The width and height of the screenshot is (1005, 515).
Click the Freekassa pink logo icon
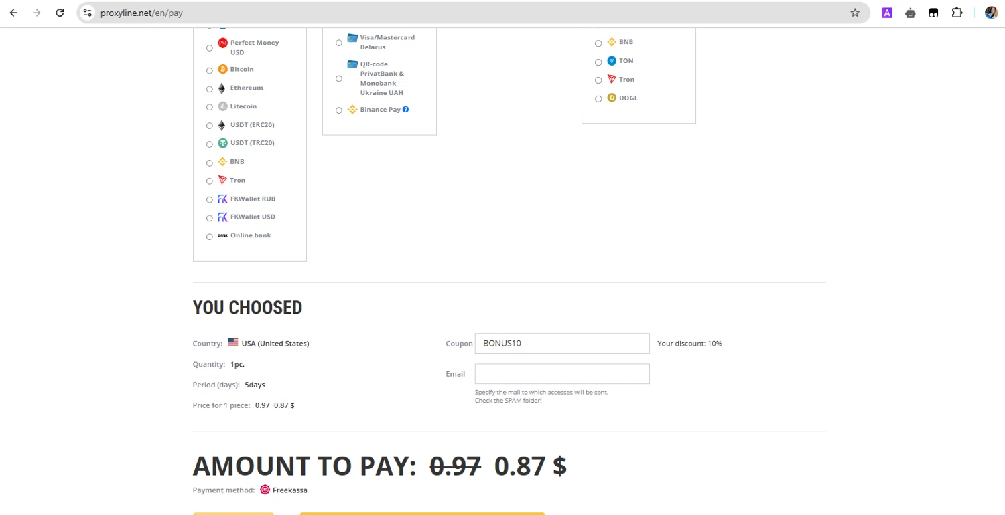pos(265,490)
